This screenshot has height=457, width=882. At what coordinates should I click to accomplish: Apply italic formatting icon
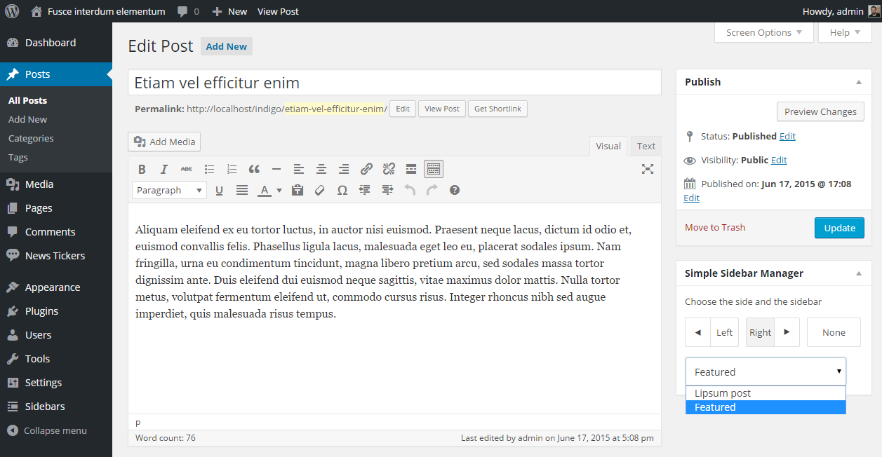[x=164, y=169]
